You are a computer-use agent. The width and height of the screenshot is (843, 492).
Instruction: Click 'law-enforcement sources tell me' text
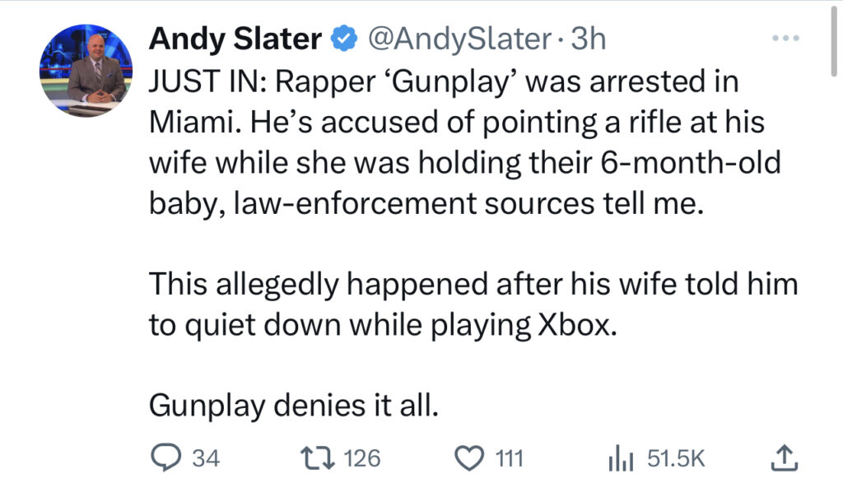[x=468, y=204]
